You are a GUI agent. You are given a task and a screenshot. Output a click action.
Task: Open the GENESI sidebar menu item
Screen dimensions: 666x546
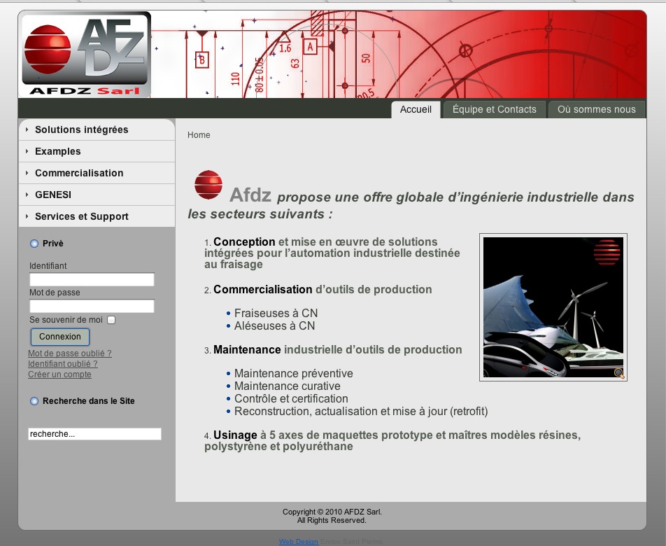click(x=53, y=195)
